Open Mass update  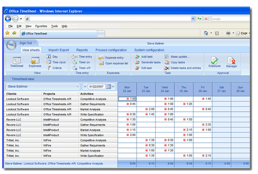(x=177, y=57)
